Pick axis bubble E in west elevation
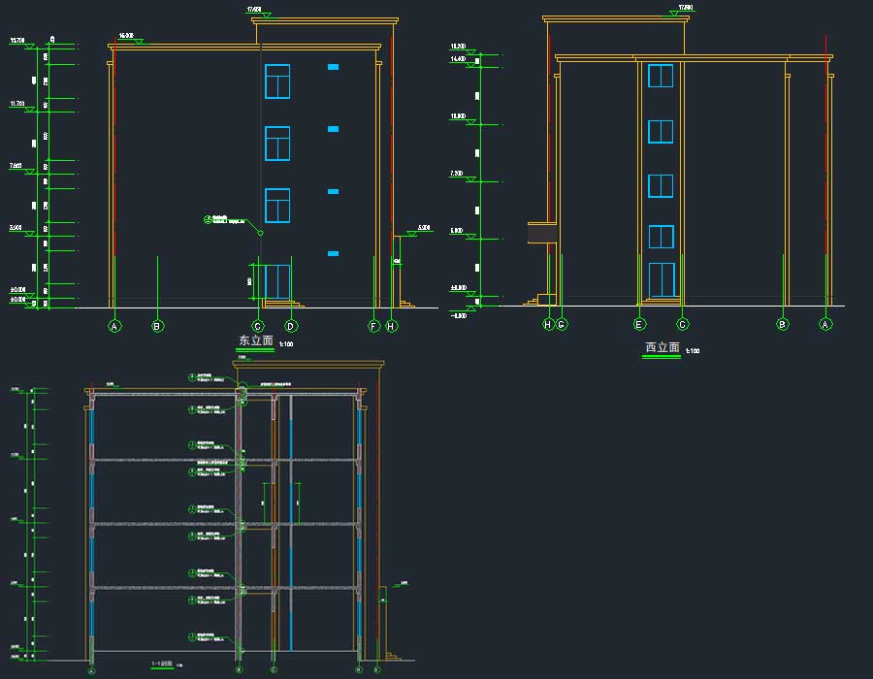The height and width of the screenshot is (679, 873). tap(639, 324)
